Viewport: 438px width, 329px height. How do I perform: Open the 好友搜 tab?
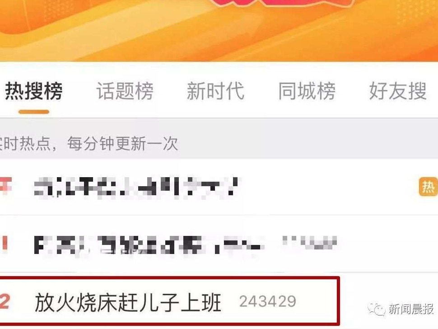click(398, 91)
